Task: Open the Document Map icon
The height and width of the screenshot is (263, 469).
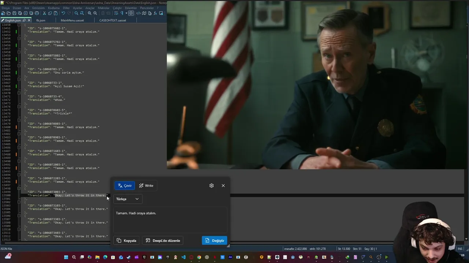Action: point(144,13)
